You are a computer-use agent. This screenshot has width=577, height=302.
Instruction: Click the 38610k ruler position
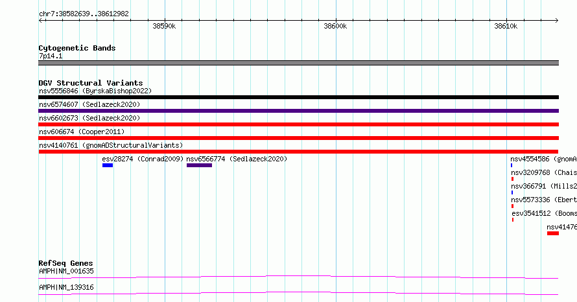tap(506, 26)
